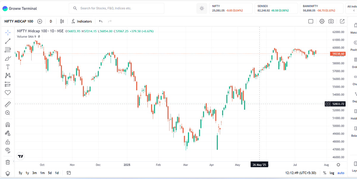Open the Layout sidebar option
Image resolution: width=357 pixels, height=179 pixels.
[x=354, y=167]
